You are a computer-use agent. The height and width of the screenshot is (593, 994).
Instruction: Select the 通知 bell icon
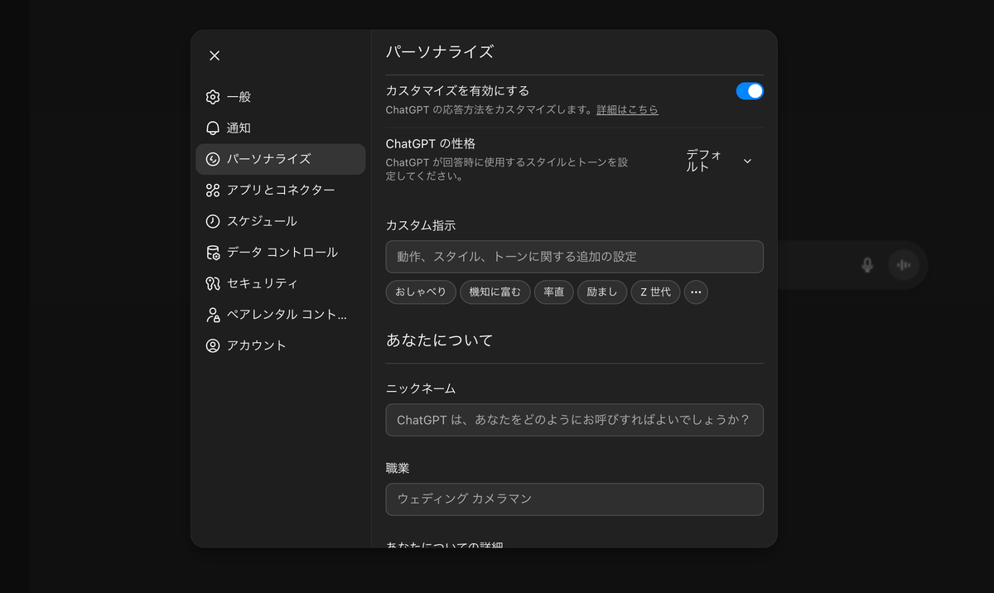coord(215,128)
